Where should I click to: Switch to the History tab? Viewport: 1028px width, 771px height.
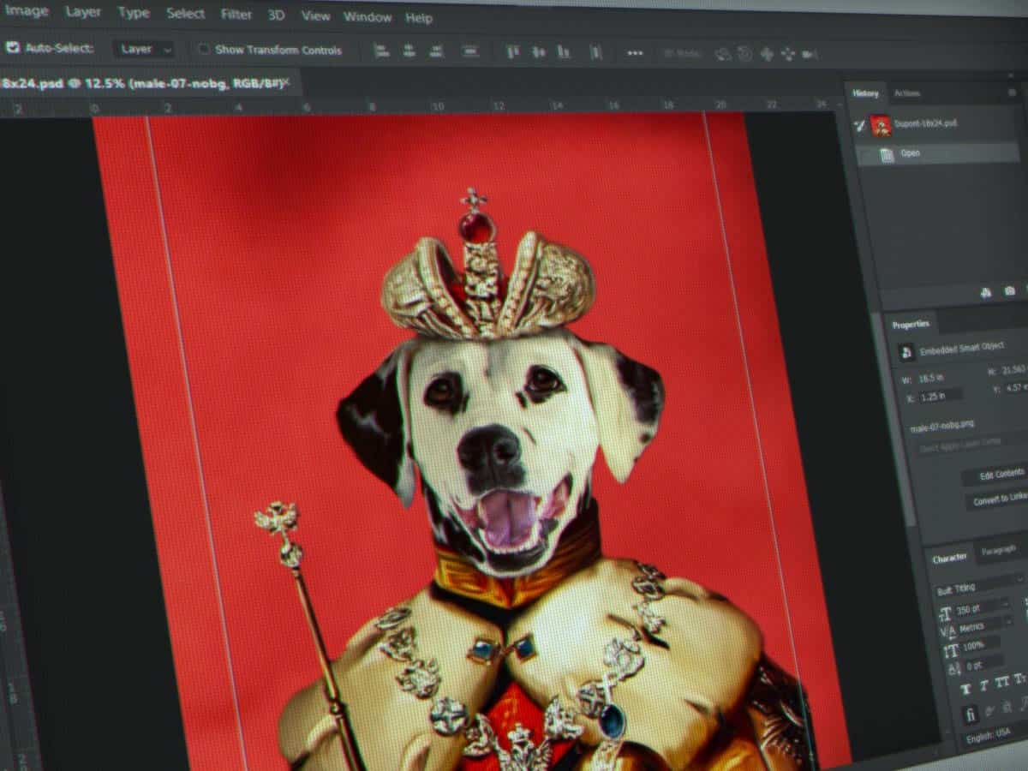click(x=865, y=93)
